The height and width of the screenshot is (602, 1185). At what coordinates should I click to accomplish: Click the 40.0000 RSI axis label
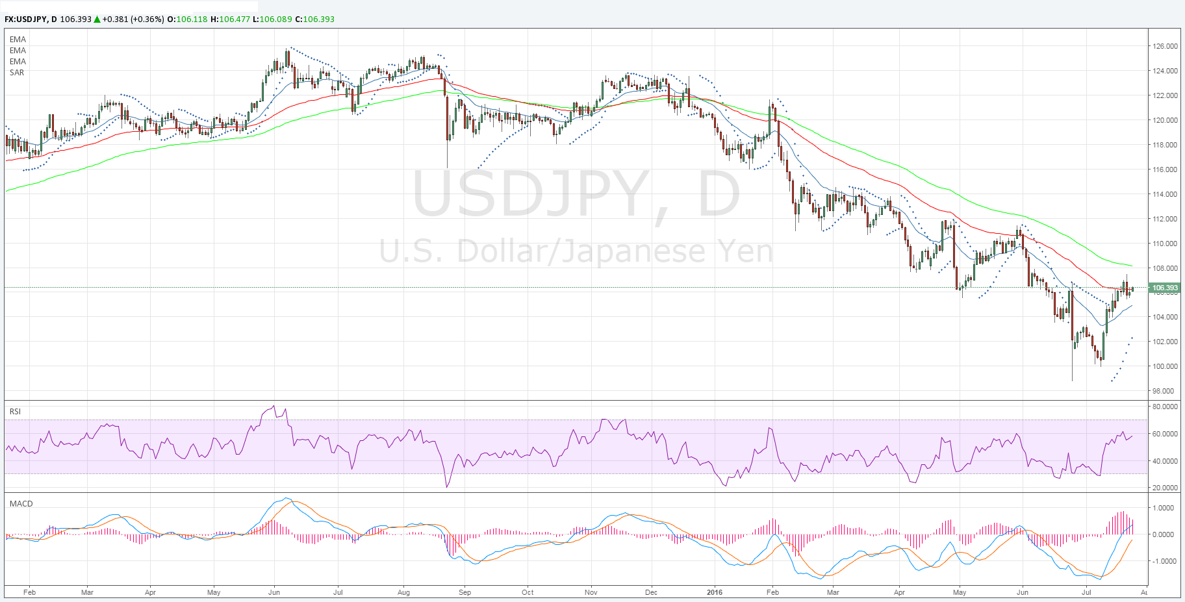1165,461
